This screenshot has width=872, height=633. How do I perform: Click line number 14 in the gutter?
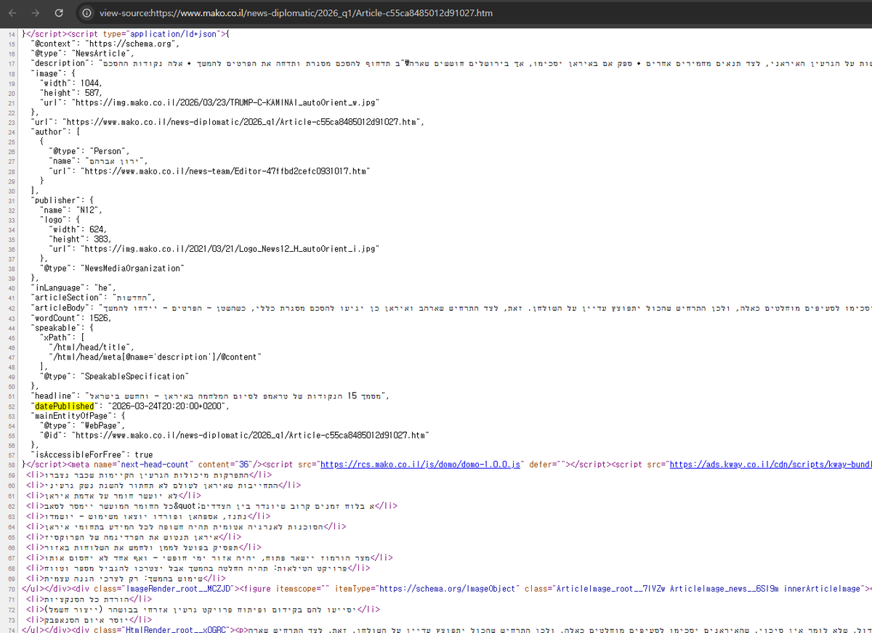pos(12,34)
